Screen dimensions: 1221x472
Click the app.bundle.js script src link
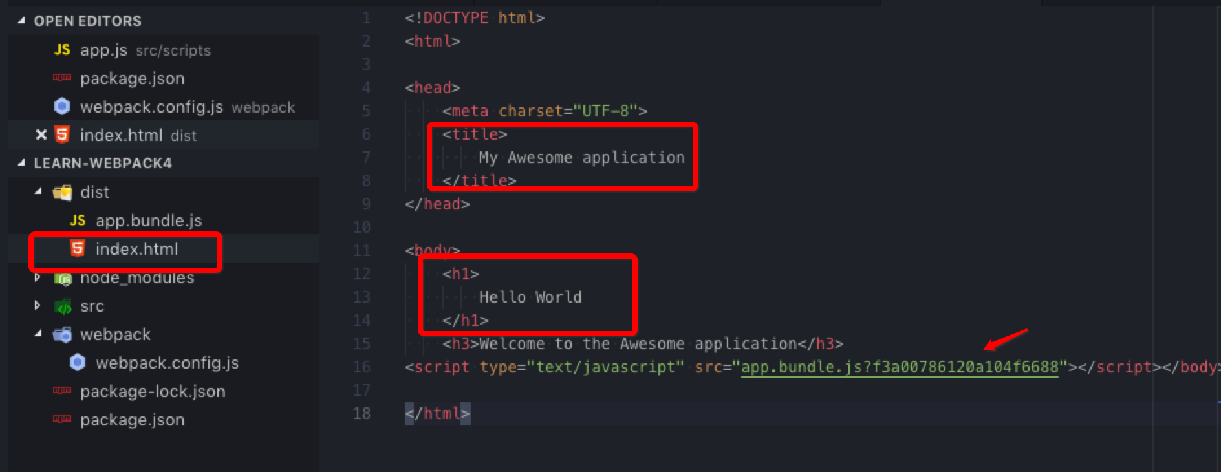click(900, 367)
